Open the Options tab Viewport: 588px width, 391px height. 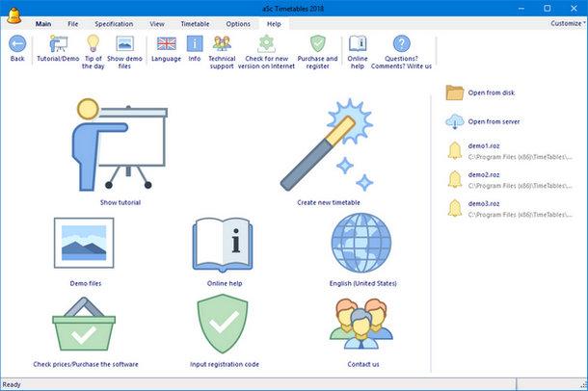tap(238, 23)
